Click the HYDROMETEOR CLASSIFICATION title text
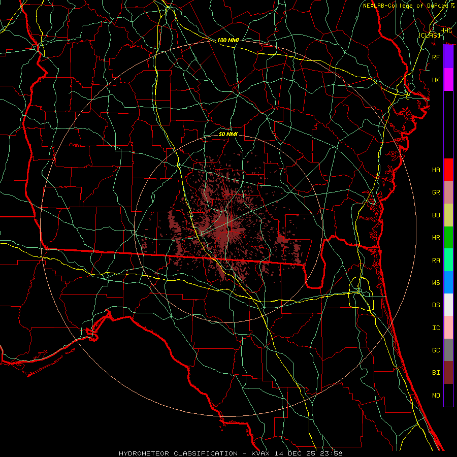Screen dimensions: 457x457 [178, 453]
